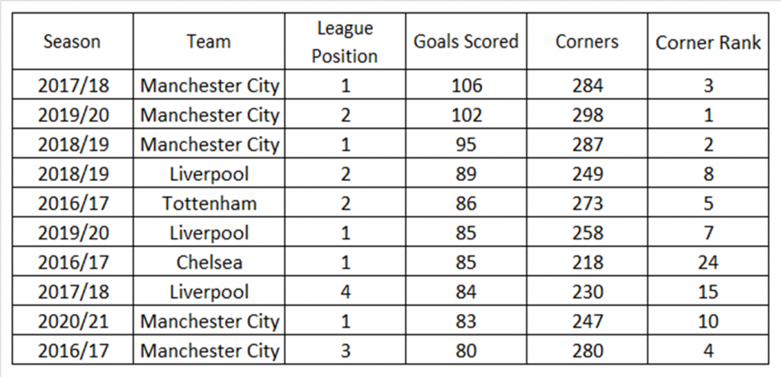This screenshot has height=377, width=781.
Task: Click the Team column header
Action: point(209,41)
